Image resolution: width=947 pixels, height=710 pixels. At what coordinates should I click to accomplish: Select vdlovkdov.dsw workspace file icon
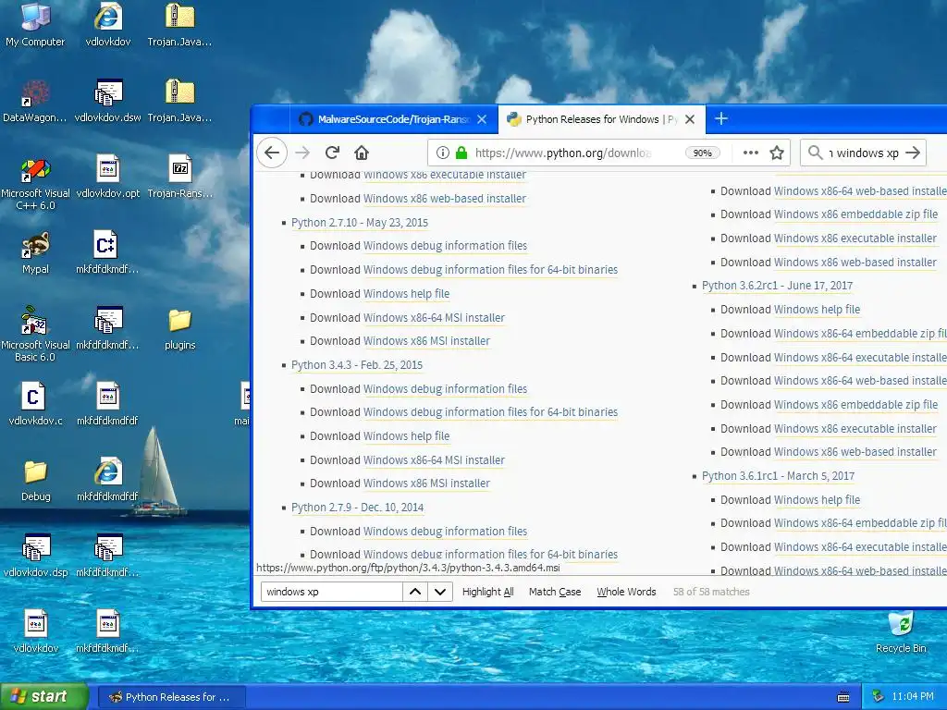pos(108,100)
